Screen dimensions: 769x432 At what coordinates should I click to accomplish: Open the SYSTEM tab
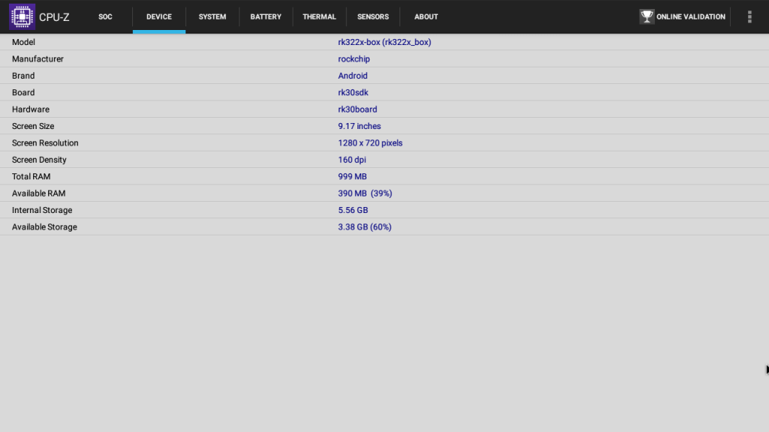pyautogui.click(x=213, y=16)
